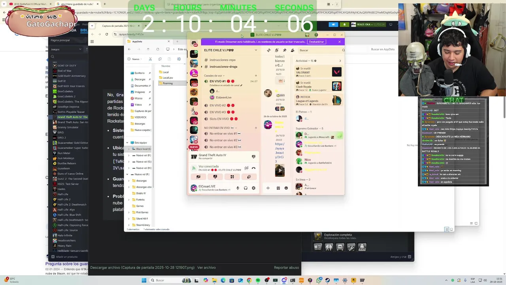Add a channel to Canales de voz
Image resolution: width=506 pixels, height=285 pixels.
[256, 76]
